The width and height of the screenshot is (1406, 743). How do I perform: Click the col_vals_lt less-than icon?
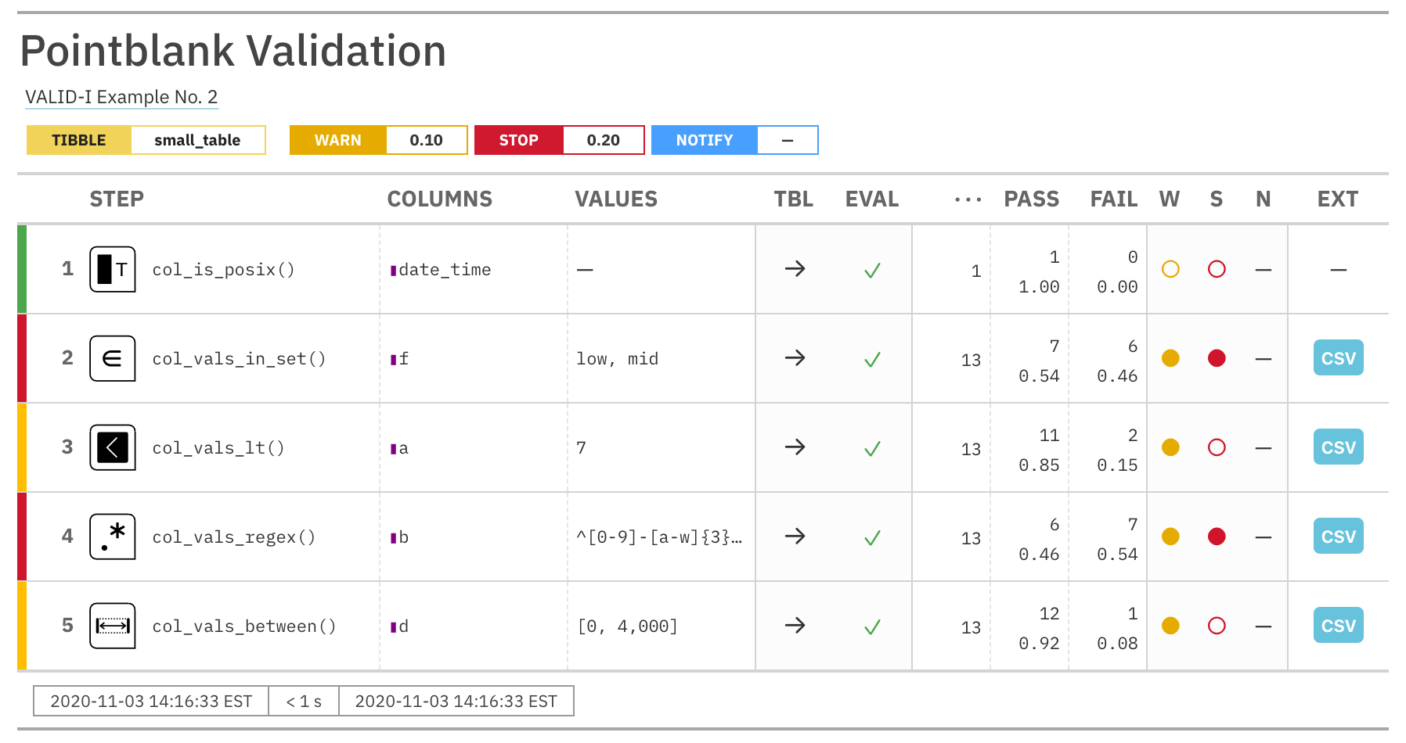(113, 447)
